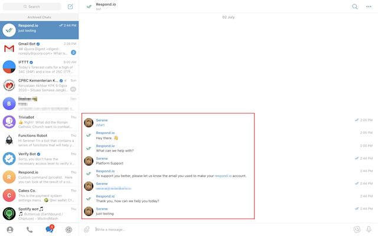Image resolution: width=378 pixels, height=236 pixels.
Task: Open the IFTTT conversation
Action: [40, 67]
